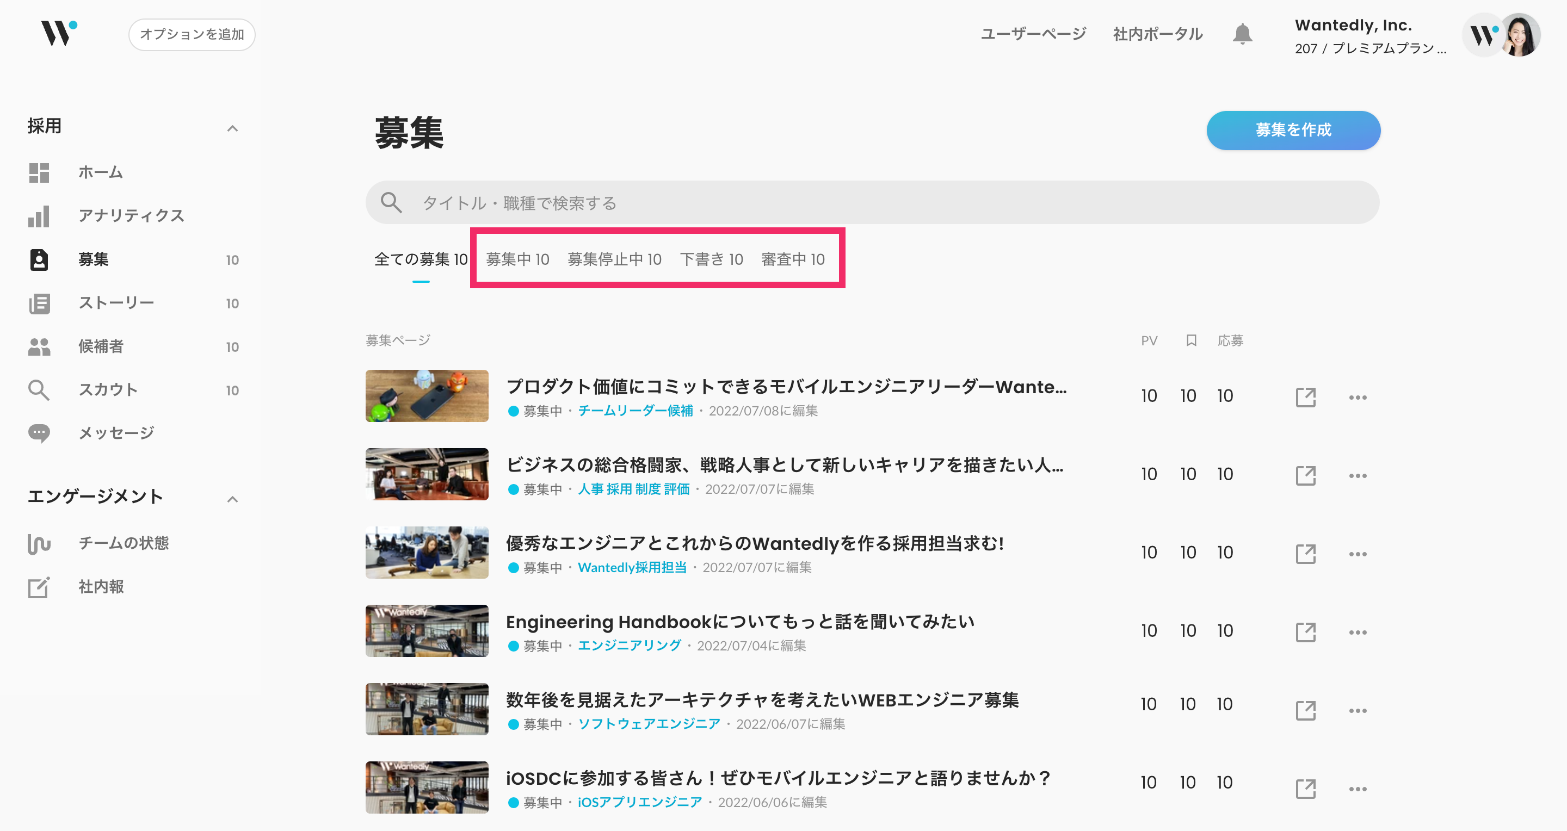Viewport: 1567px width, 831px height.
Task: Click オプションを追加 button in header
Action: pos(192,35)
